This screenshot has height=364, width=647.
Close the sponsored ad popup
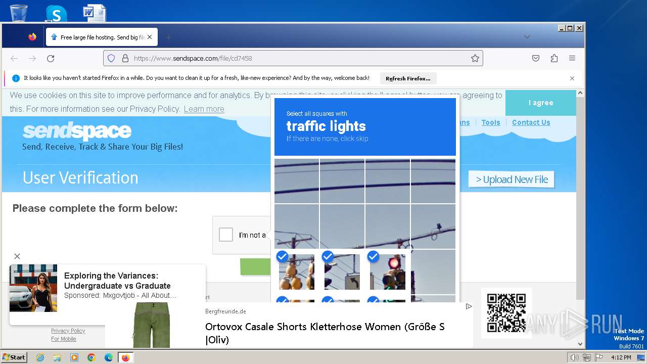pos(17,256)
